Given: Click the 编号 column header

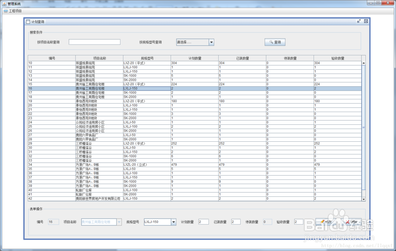Looking at the screenshot, I should (52, 57).
